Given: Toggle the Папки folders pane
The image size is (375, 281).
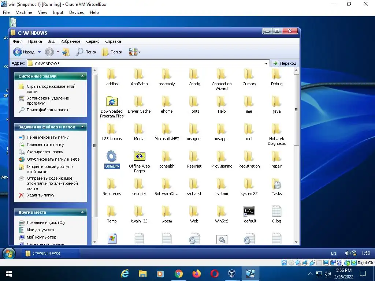Looking at the screenshot, I should click(112, 52).
